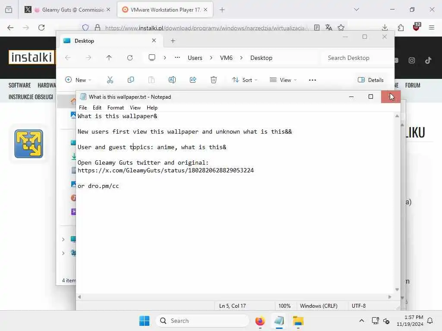Click Share icon in Explorer toolbar
This screenshot has height=331, width=442.
[x=193, y=80]
